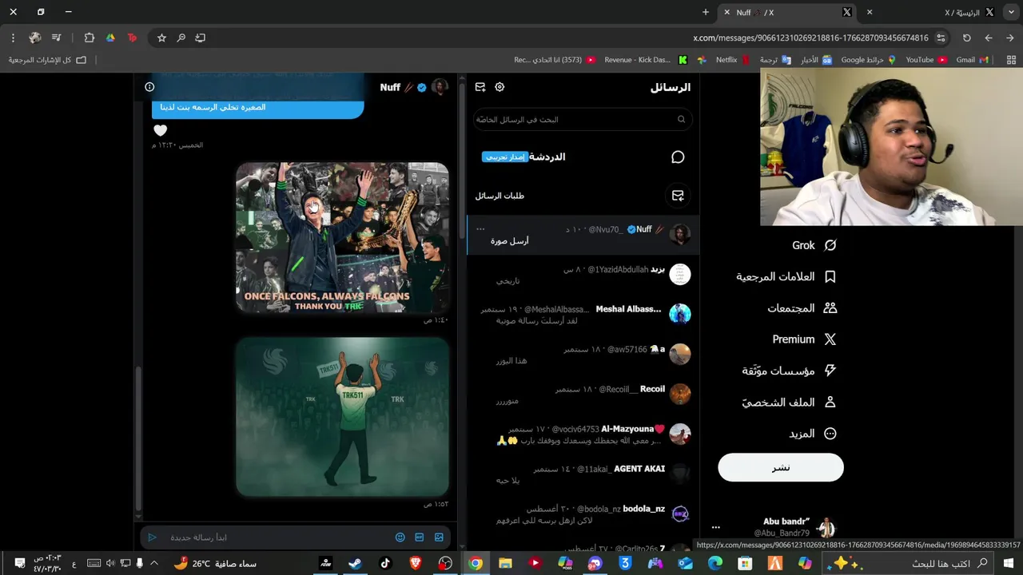The image size is (1023, 575).
Task: Open Gmail bookmark
Action: point(972,60)
